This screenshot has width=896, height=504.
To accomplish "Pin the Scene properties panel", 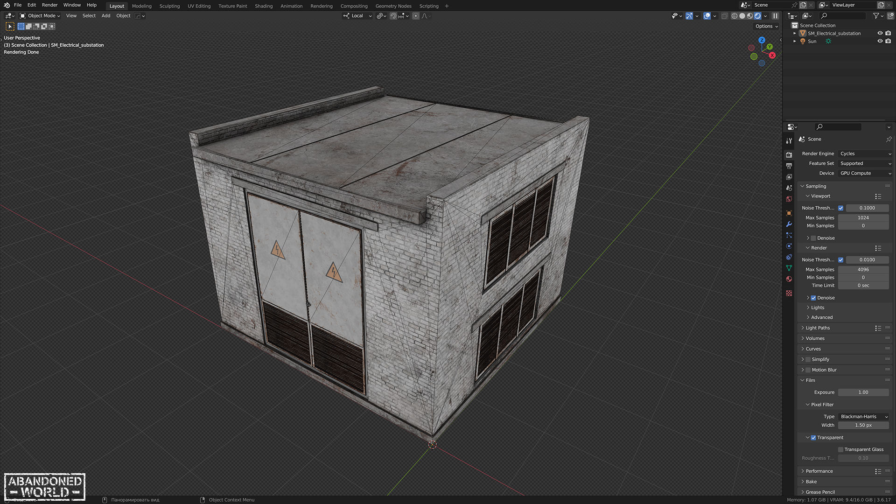I will tap(889, 139).
